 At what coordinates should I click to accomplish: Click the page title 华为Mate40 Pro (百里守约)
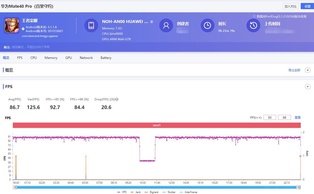(27, 6)
